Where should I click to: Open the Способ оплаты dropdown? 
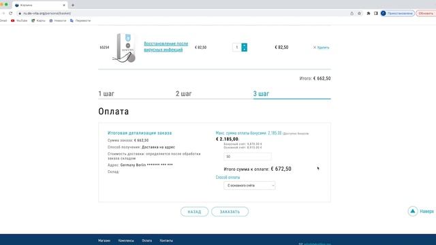tap(249, 185)
